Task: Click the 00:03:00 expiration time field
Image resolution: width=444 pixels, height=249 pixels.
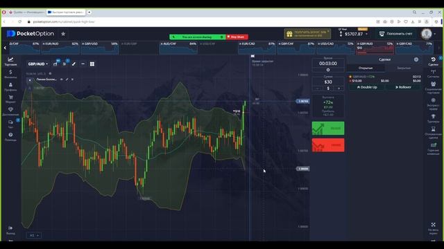Action: coord(328,64)
